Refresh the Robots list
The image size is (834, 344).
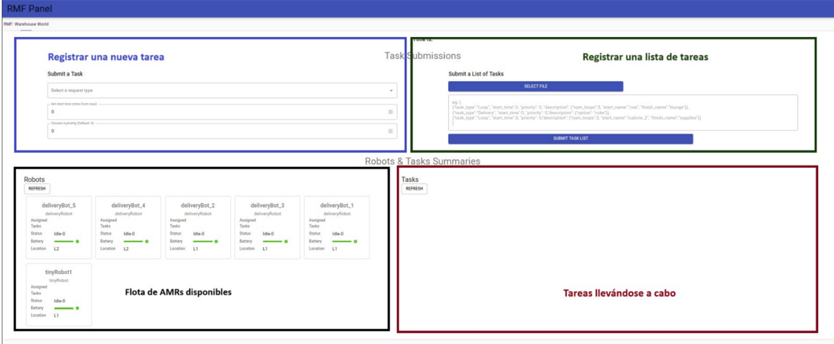(x=37, y=189)
